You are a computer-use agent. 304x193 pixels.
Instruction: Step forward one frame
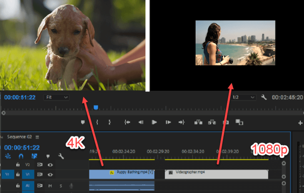168,122
